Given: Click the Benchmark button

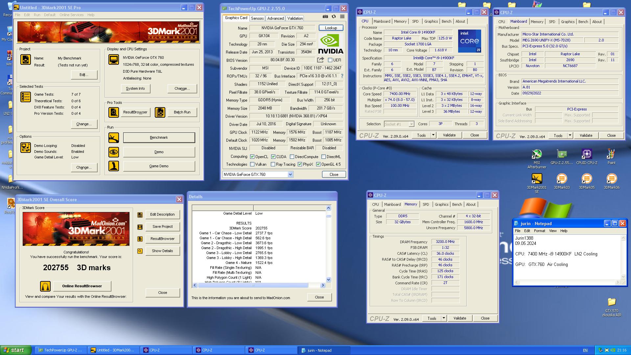Looking at the screenshot, I should tap(159, 137).
